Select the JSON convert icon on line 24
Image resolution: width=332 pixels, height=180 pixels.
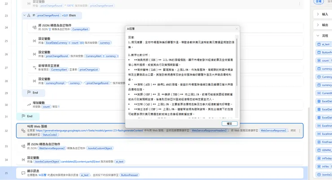click(x=34, y=27)
